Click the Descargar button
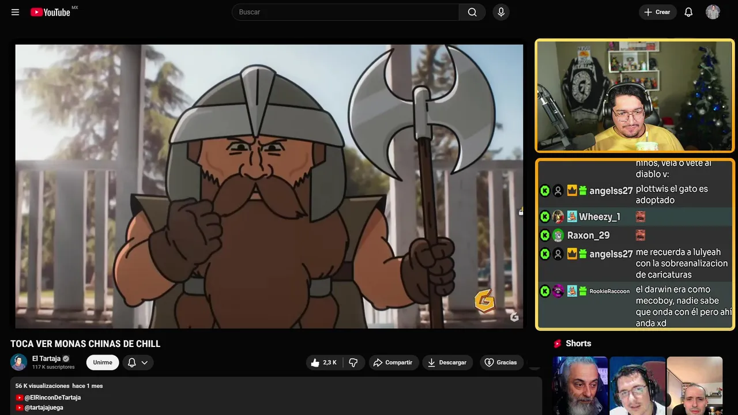 447,363
